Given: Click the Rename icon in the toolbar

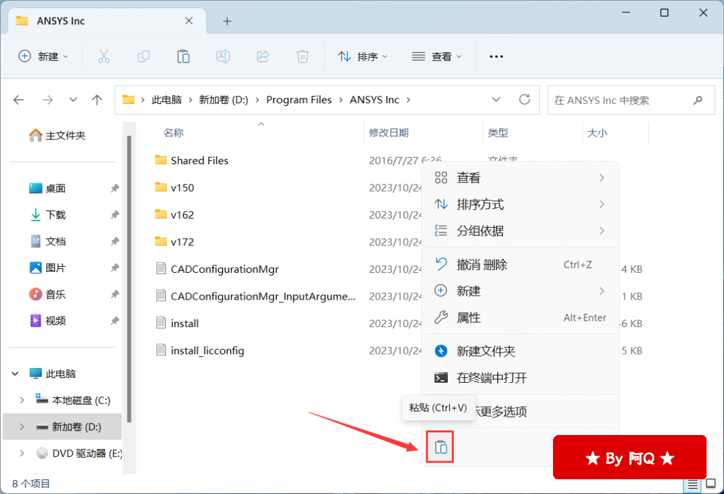Looking at the screenshot, I should coord(223,57).
